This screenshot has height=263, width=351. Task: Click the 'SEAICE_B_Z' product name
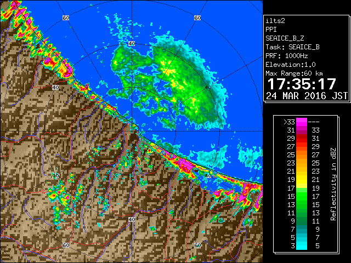(285, 38)
